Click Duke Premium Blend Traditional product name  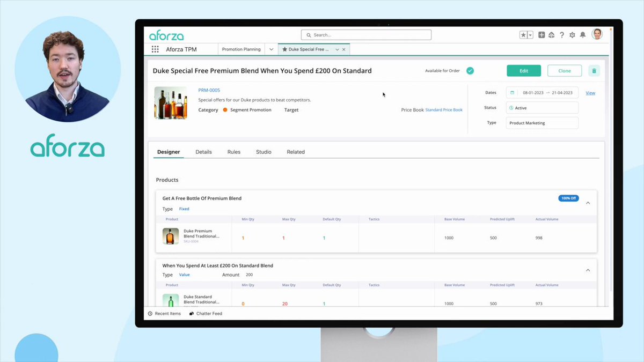(201, 234)
